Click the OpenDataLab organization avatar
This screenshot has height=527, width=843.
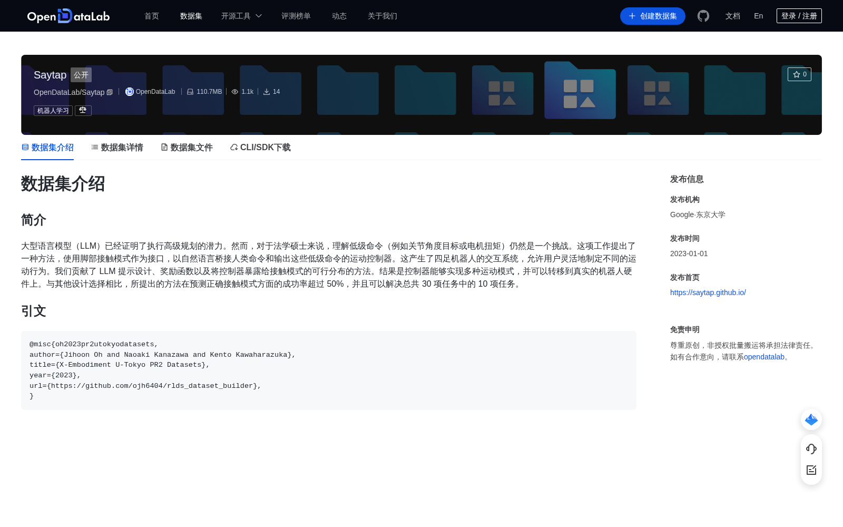tap(129, 92)
